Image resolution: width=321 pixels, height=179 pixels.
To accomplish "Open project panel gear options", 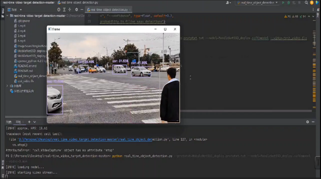I will click(x=76, y=9).
